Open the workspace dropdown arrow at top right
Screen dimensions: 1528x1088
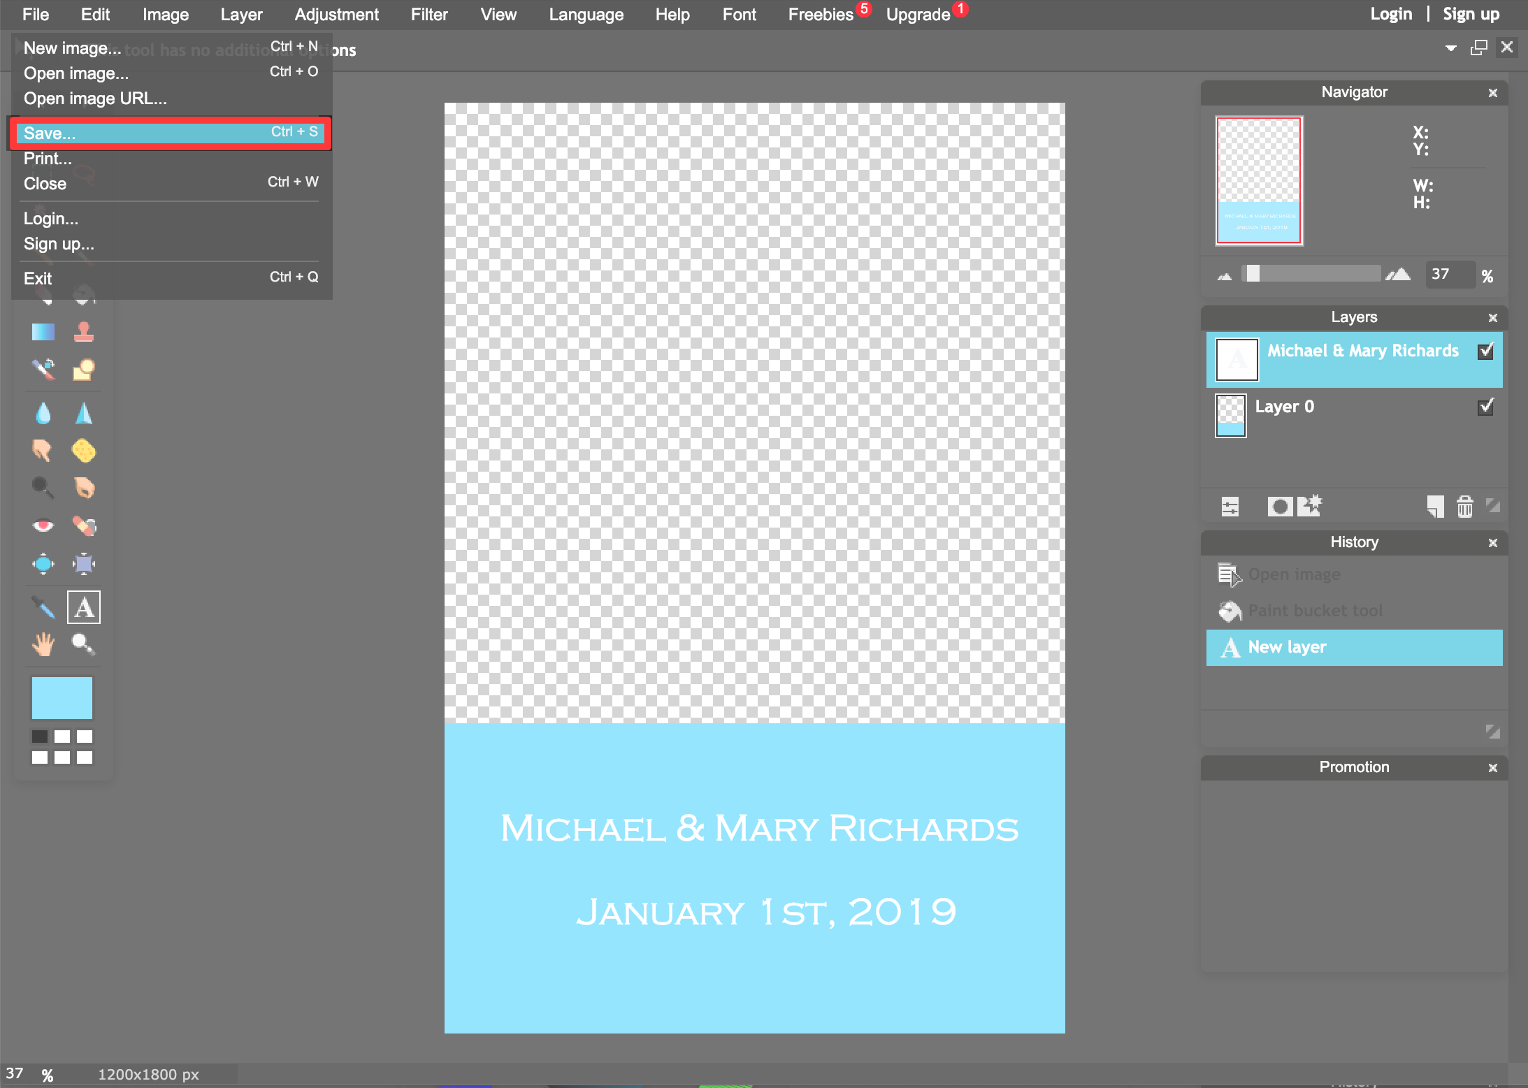click(x=1451, y=48)
